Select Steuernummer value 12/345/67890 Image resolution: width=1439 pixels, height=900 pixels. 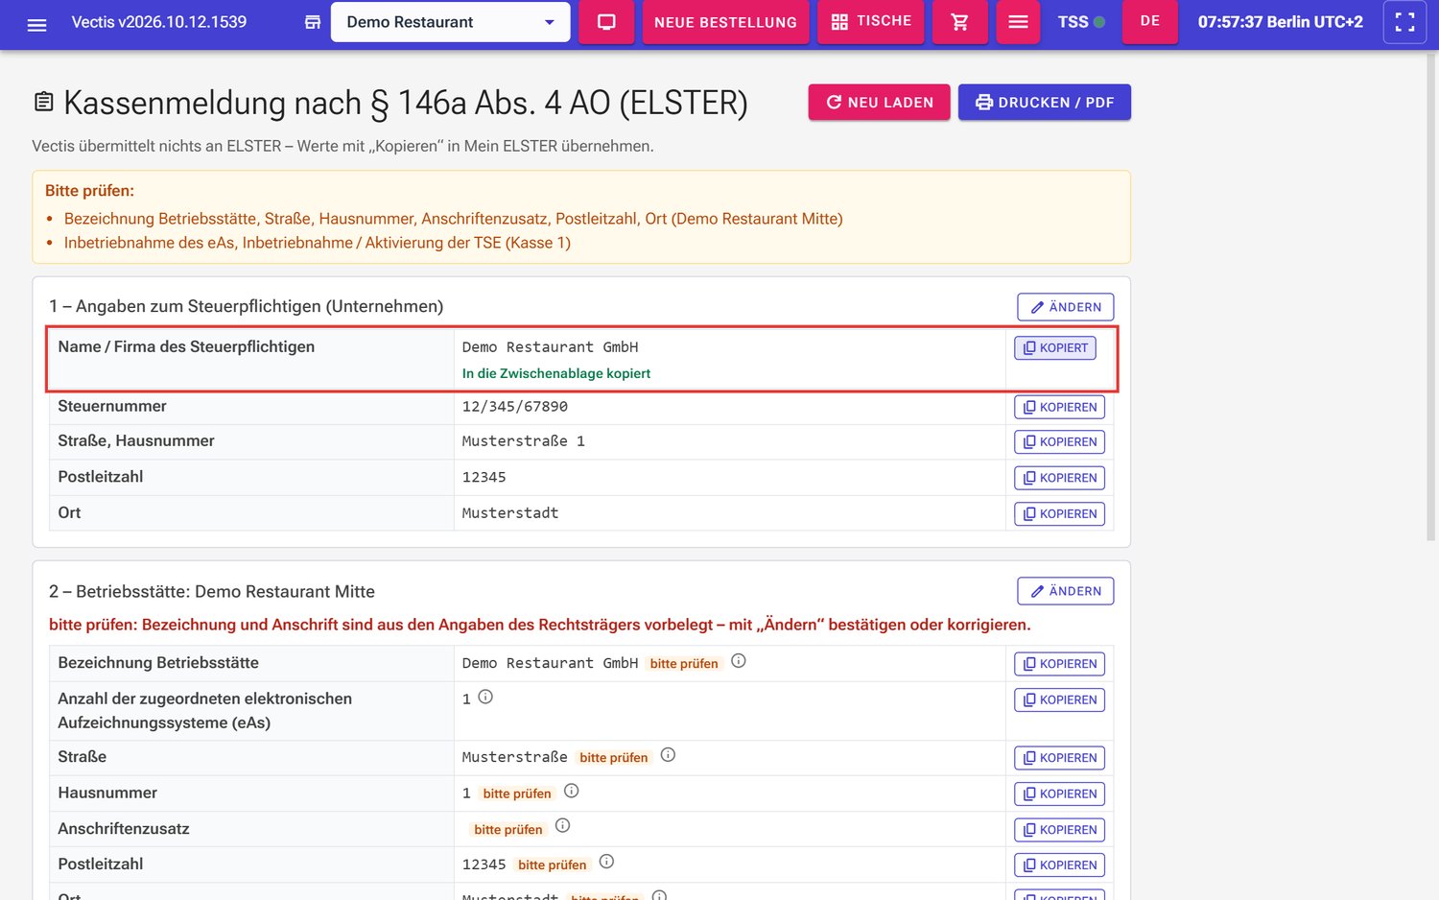point(515,407)
